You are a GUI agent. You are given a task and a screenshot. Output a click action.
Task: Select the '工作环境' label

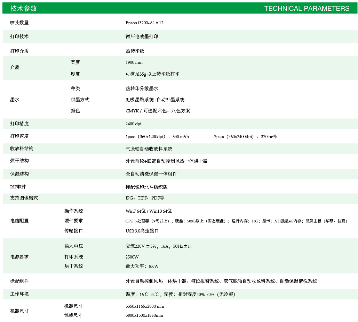19,294
